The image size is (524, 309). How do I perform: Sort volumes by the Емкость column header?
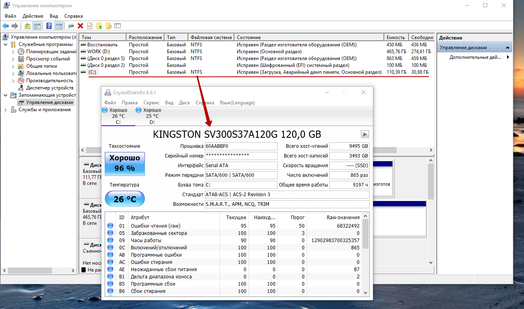pos(396,37)
